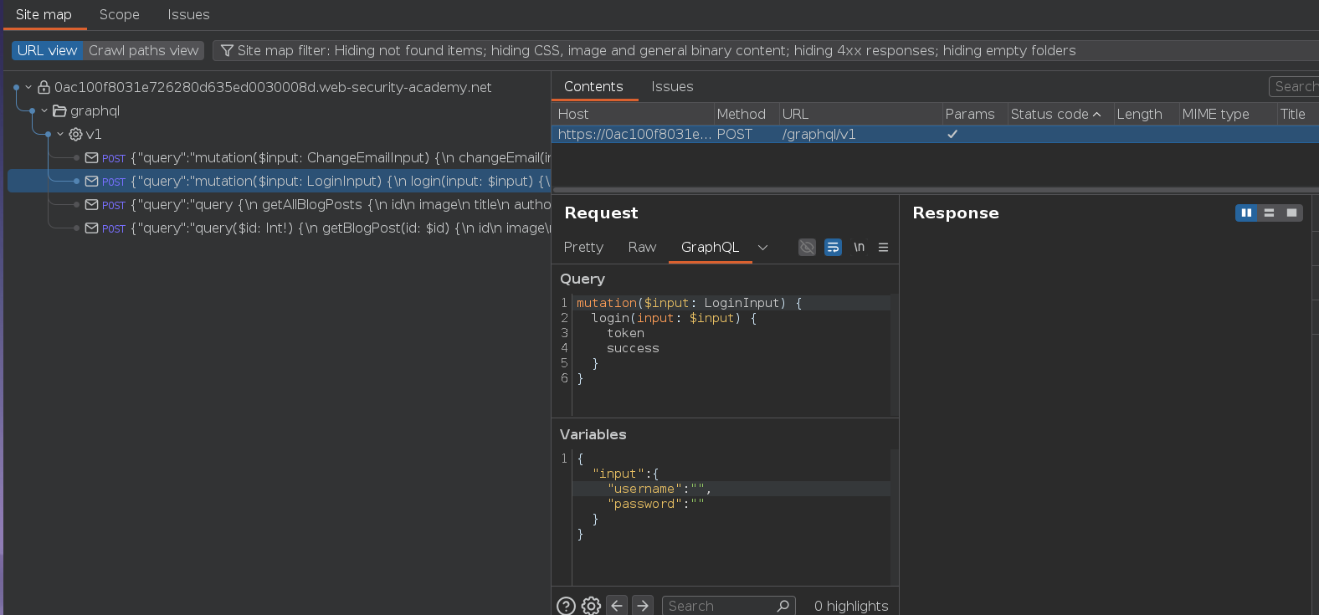Click the "username" line in the Variables editor
This screenshot has height=615, width=1319.
[731, 489]
